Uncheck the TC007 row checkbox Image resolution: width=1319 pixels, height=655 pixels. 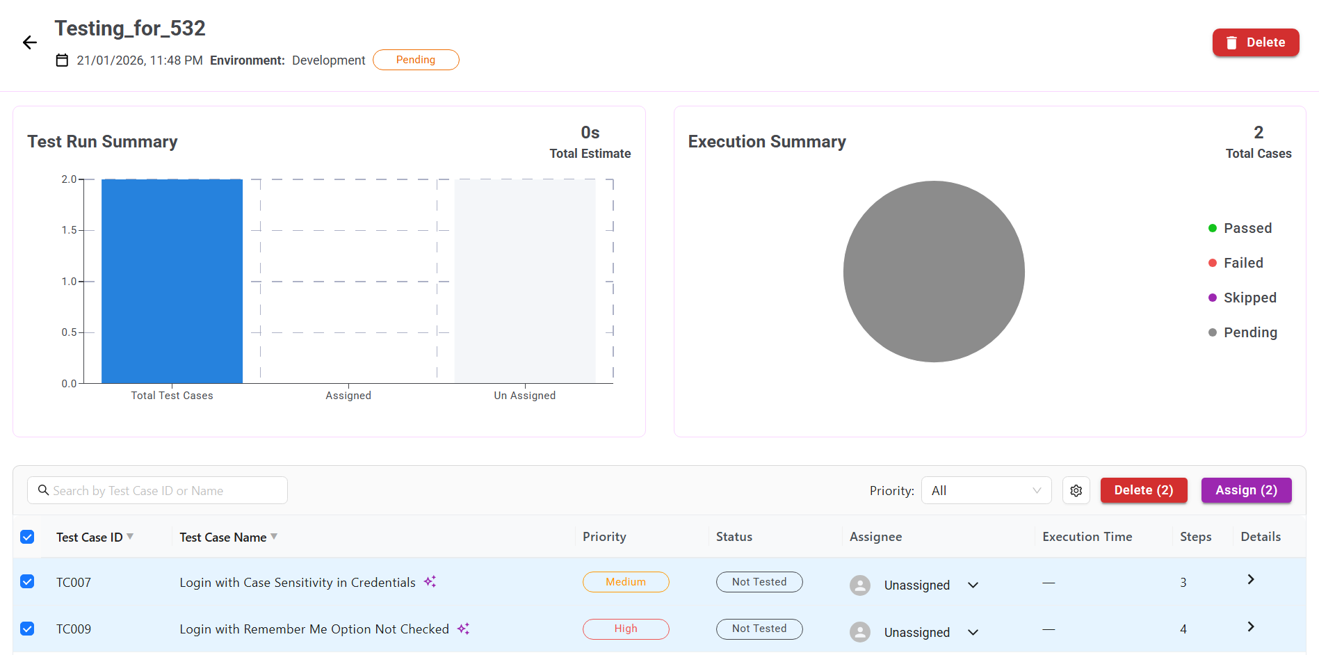pos(27,582)
